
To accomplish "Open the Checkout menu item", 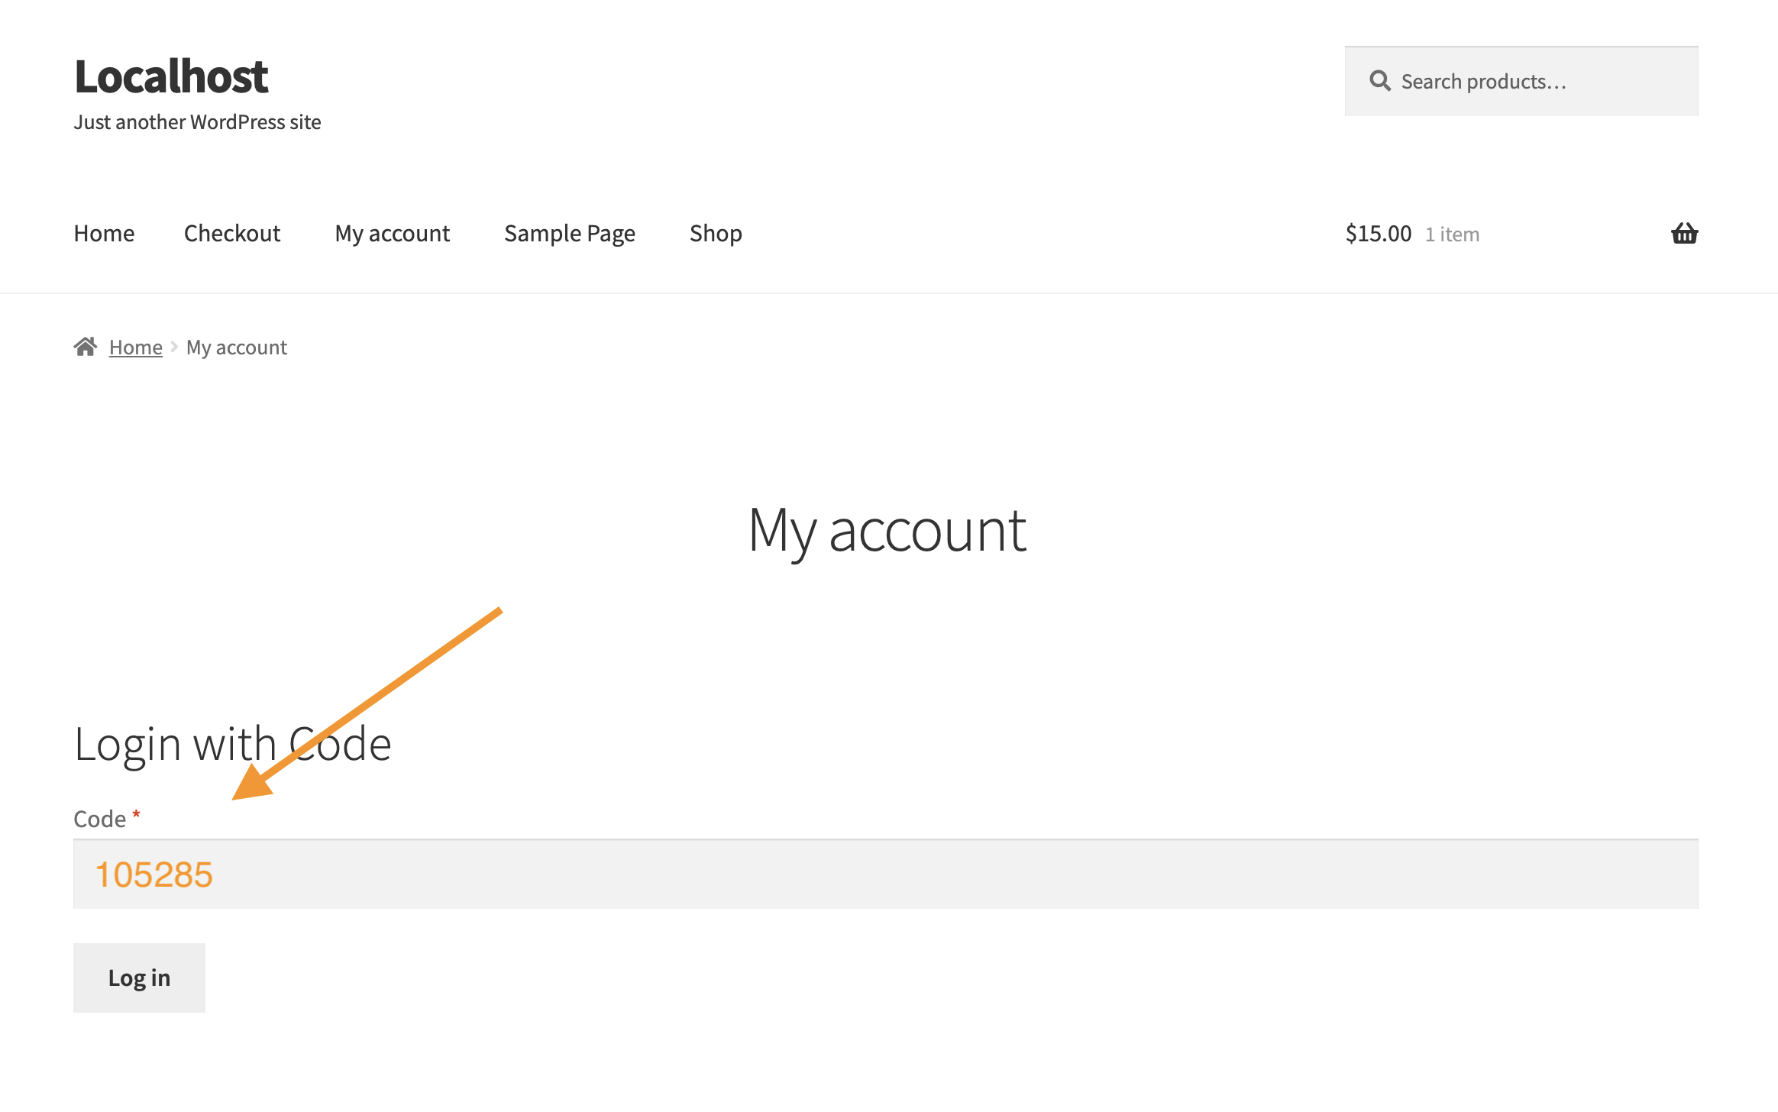I will point(232,233).
